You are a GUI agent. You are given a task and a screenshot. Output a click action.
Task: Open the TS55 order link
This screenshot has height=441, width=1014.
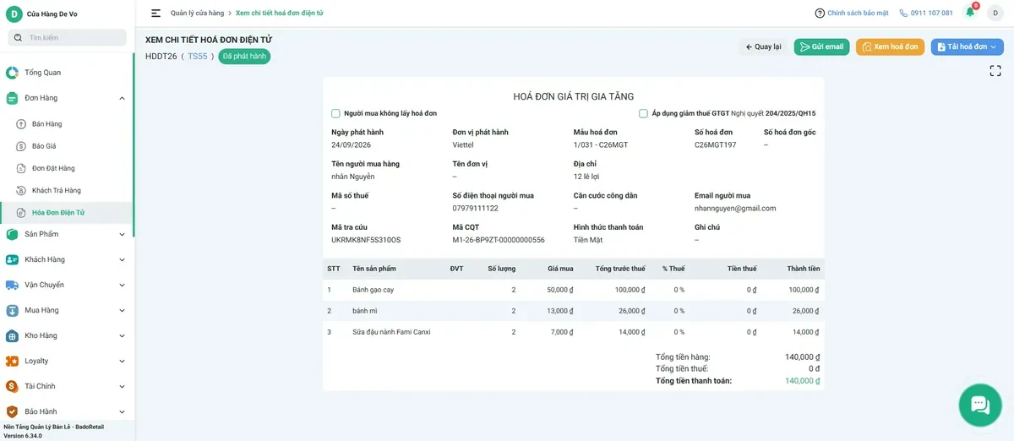197,57
